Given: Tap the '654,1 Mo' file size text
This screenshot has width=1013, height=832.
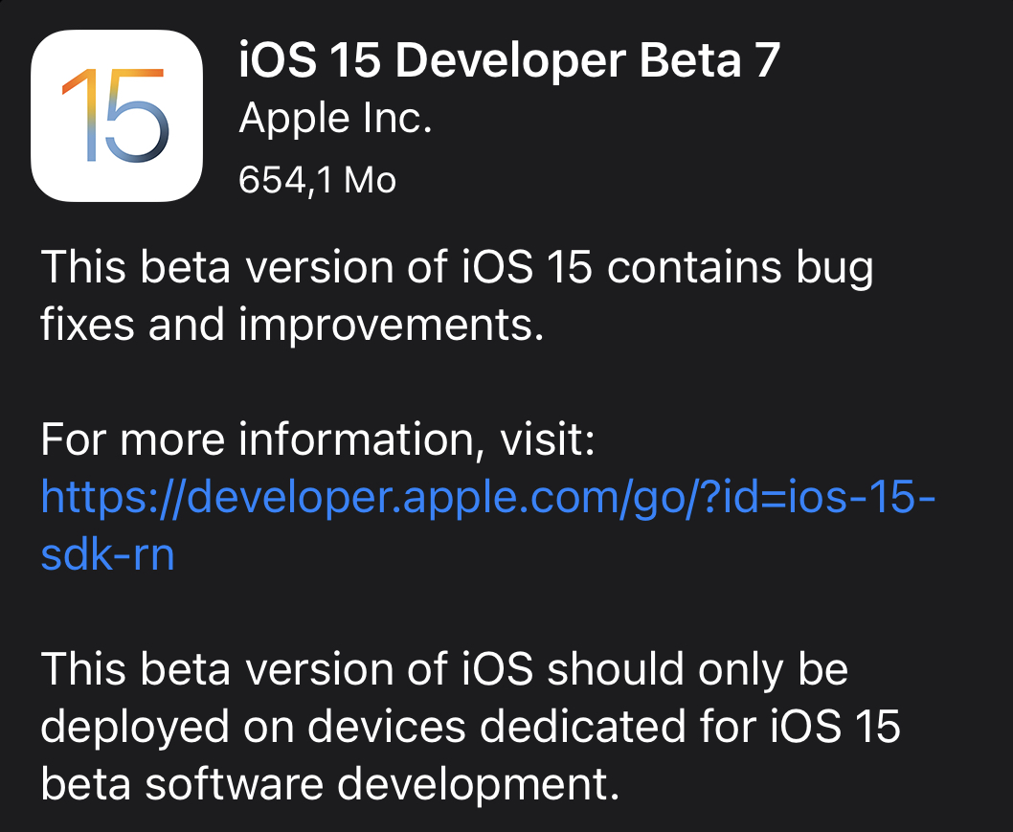Looking at the screenshot, I should [x=316, y=179].
